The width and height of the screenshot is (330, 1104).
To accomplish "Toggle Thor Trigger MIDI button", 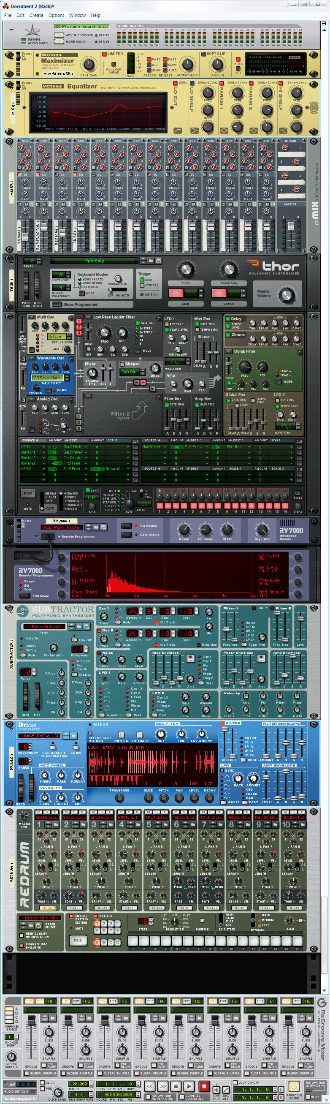I will (x=142, y=280).
